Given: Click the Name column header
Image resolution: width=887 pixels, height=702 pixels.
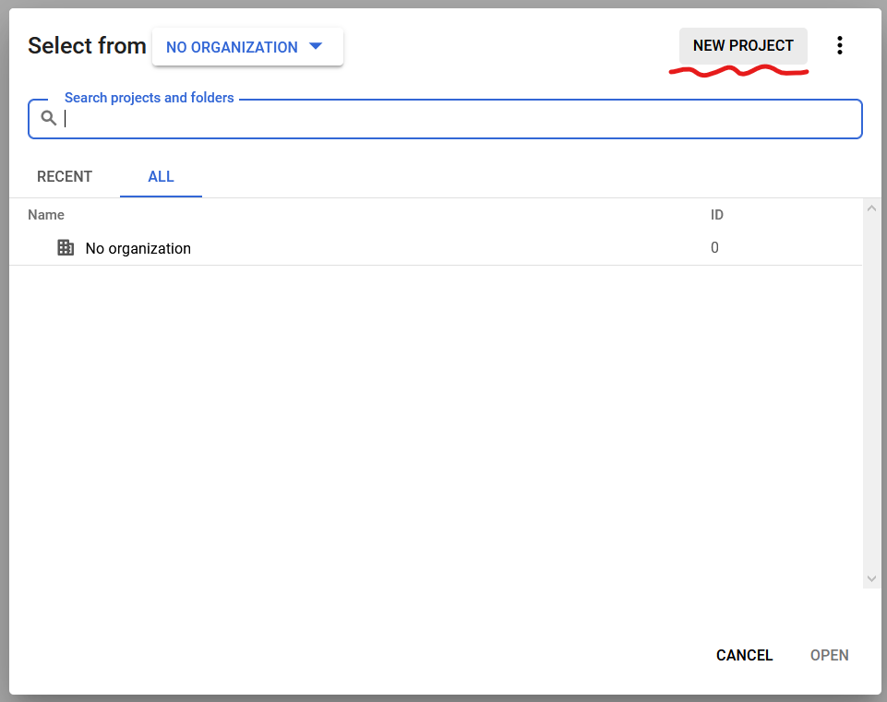Looking at the screenshot, I should (46, 215).
